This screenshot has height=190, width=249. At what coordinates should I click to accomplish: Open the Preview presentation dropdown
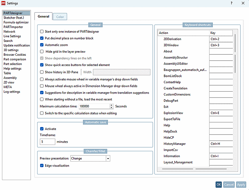[x=108, y=158]
